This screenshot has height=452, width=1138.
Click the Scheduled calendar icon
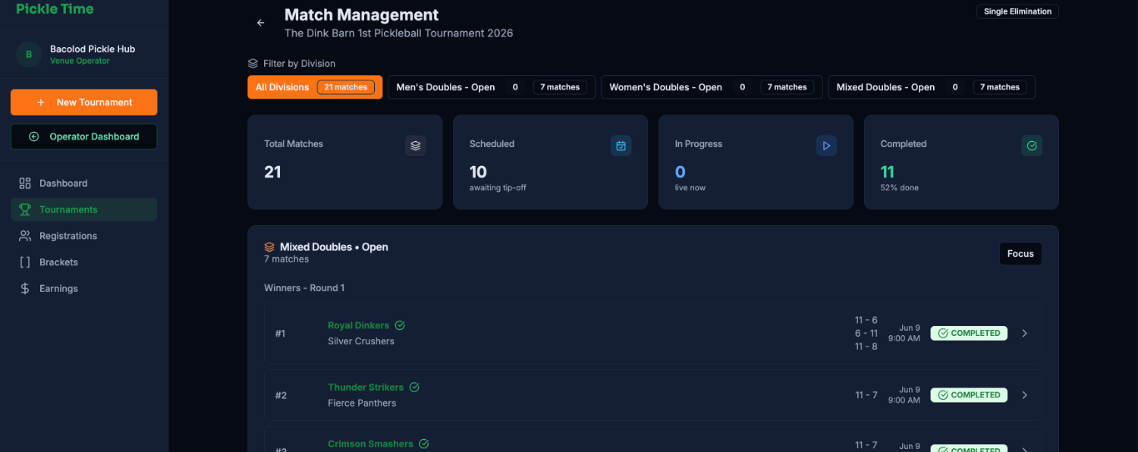tap(621, 146)
